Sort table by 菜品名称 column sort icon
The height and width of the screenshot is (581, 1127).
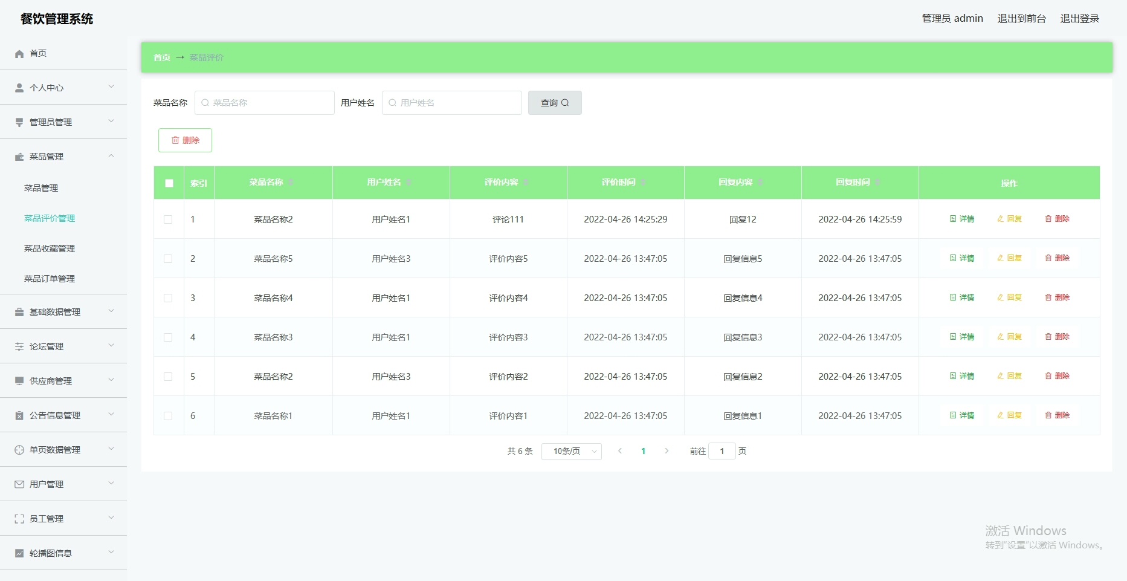[x=291, y=183]
